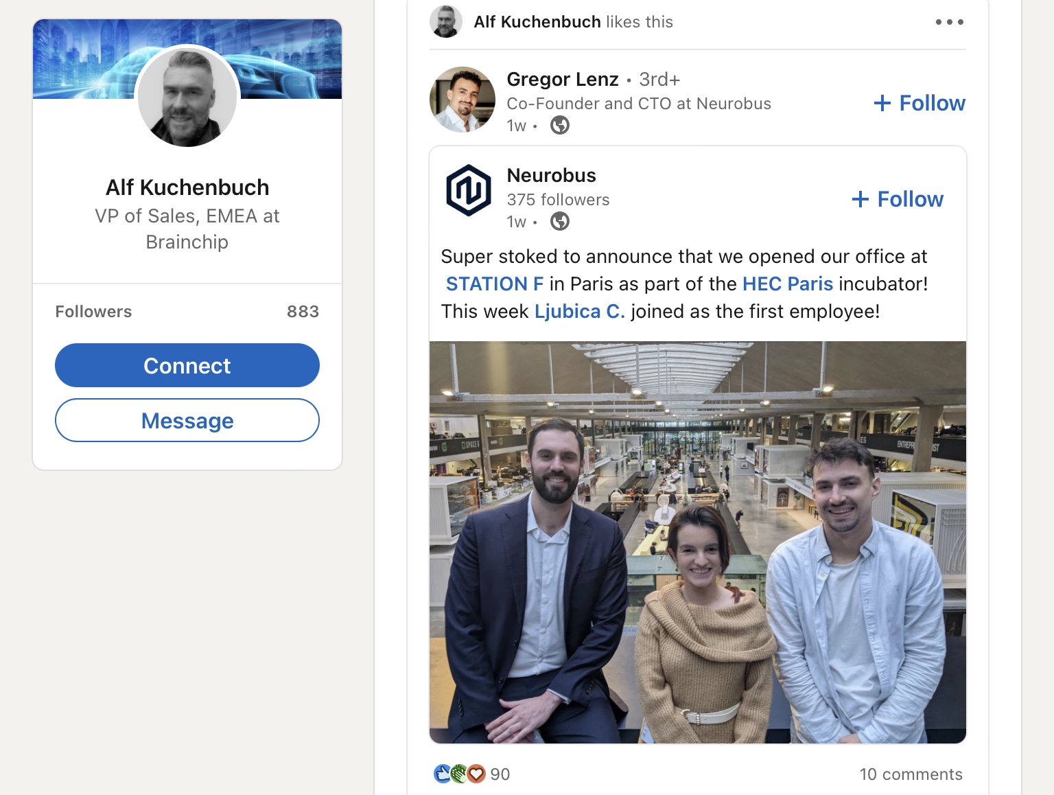
Task: Click small Alf Kuchenbuch avatar above post
Action: pos(446,22)
